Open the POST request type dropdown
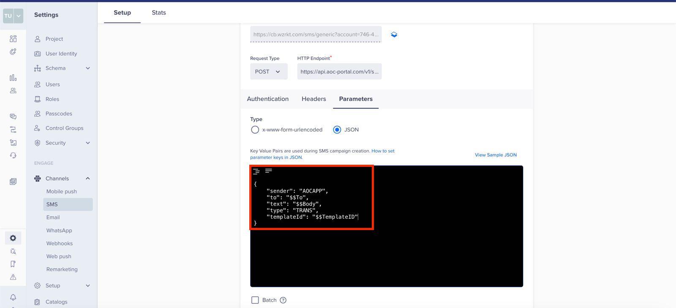 pos(268,72)
